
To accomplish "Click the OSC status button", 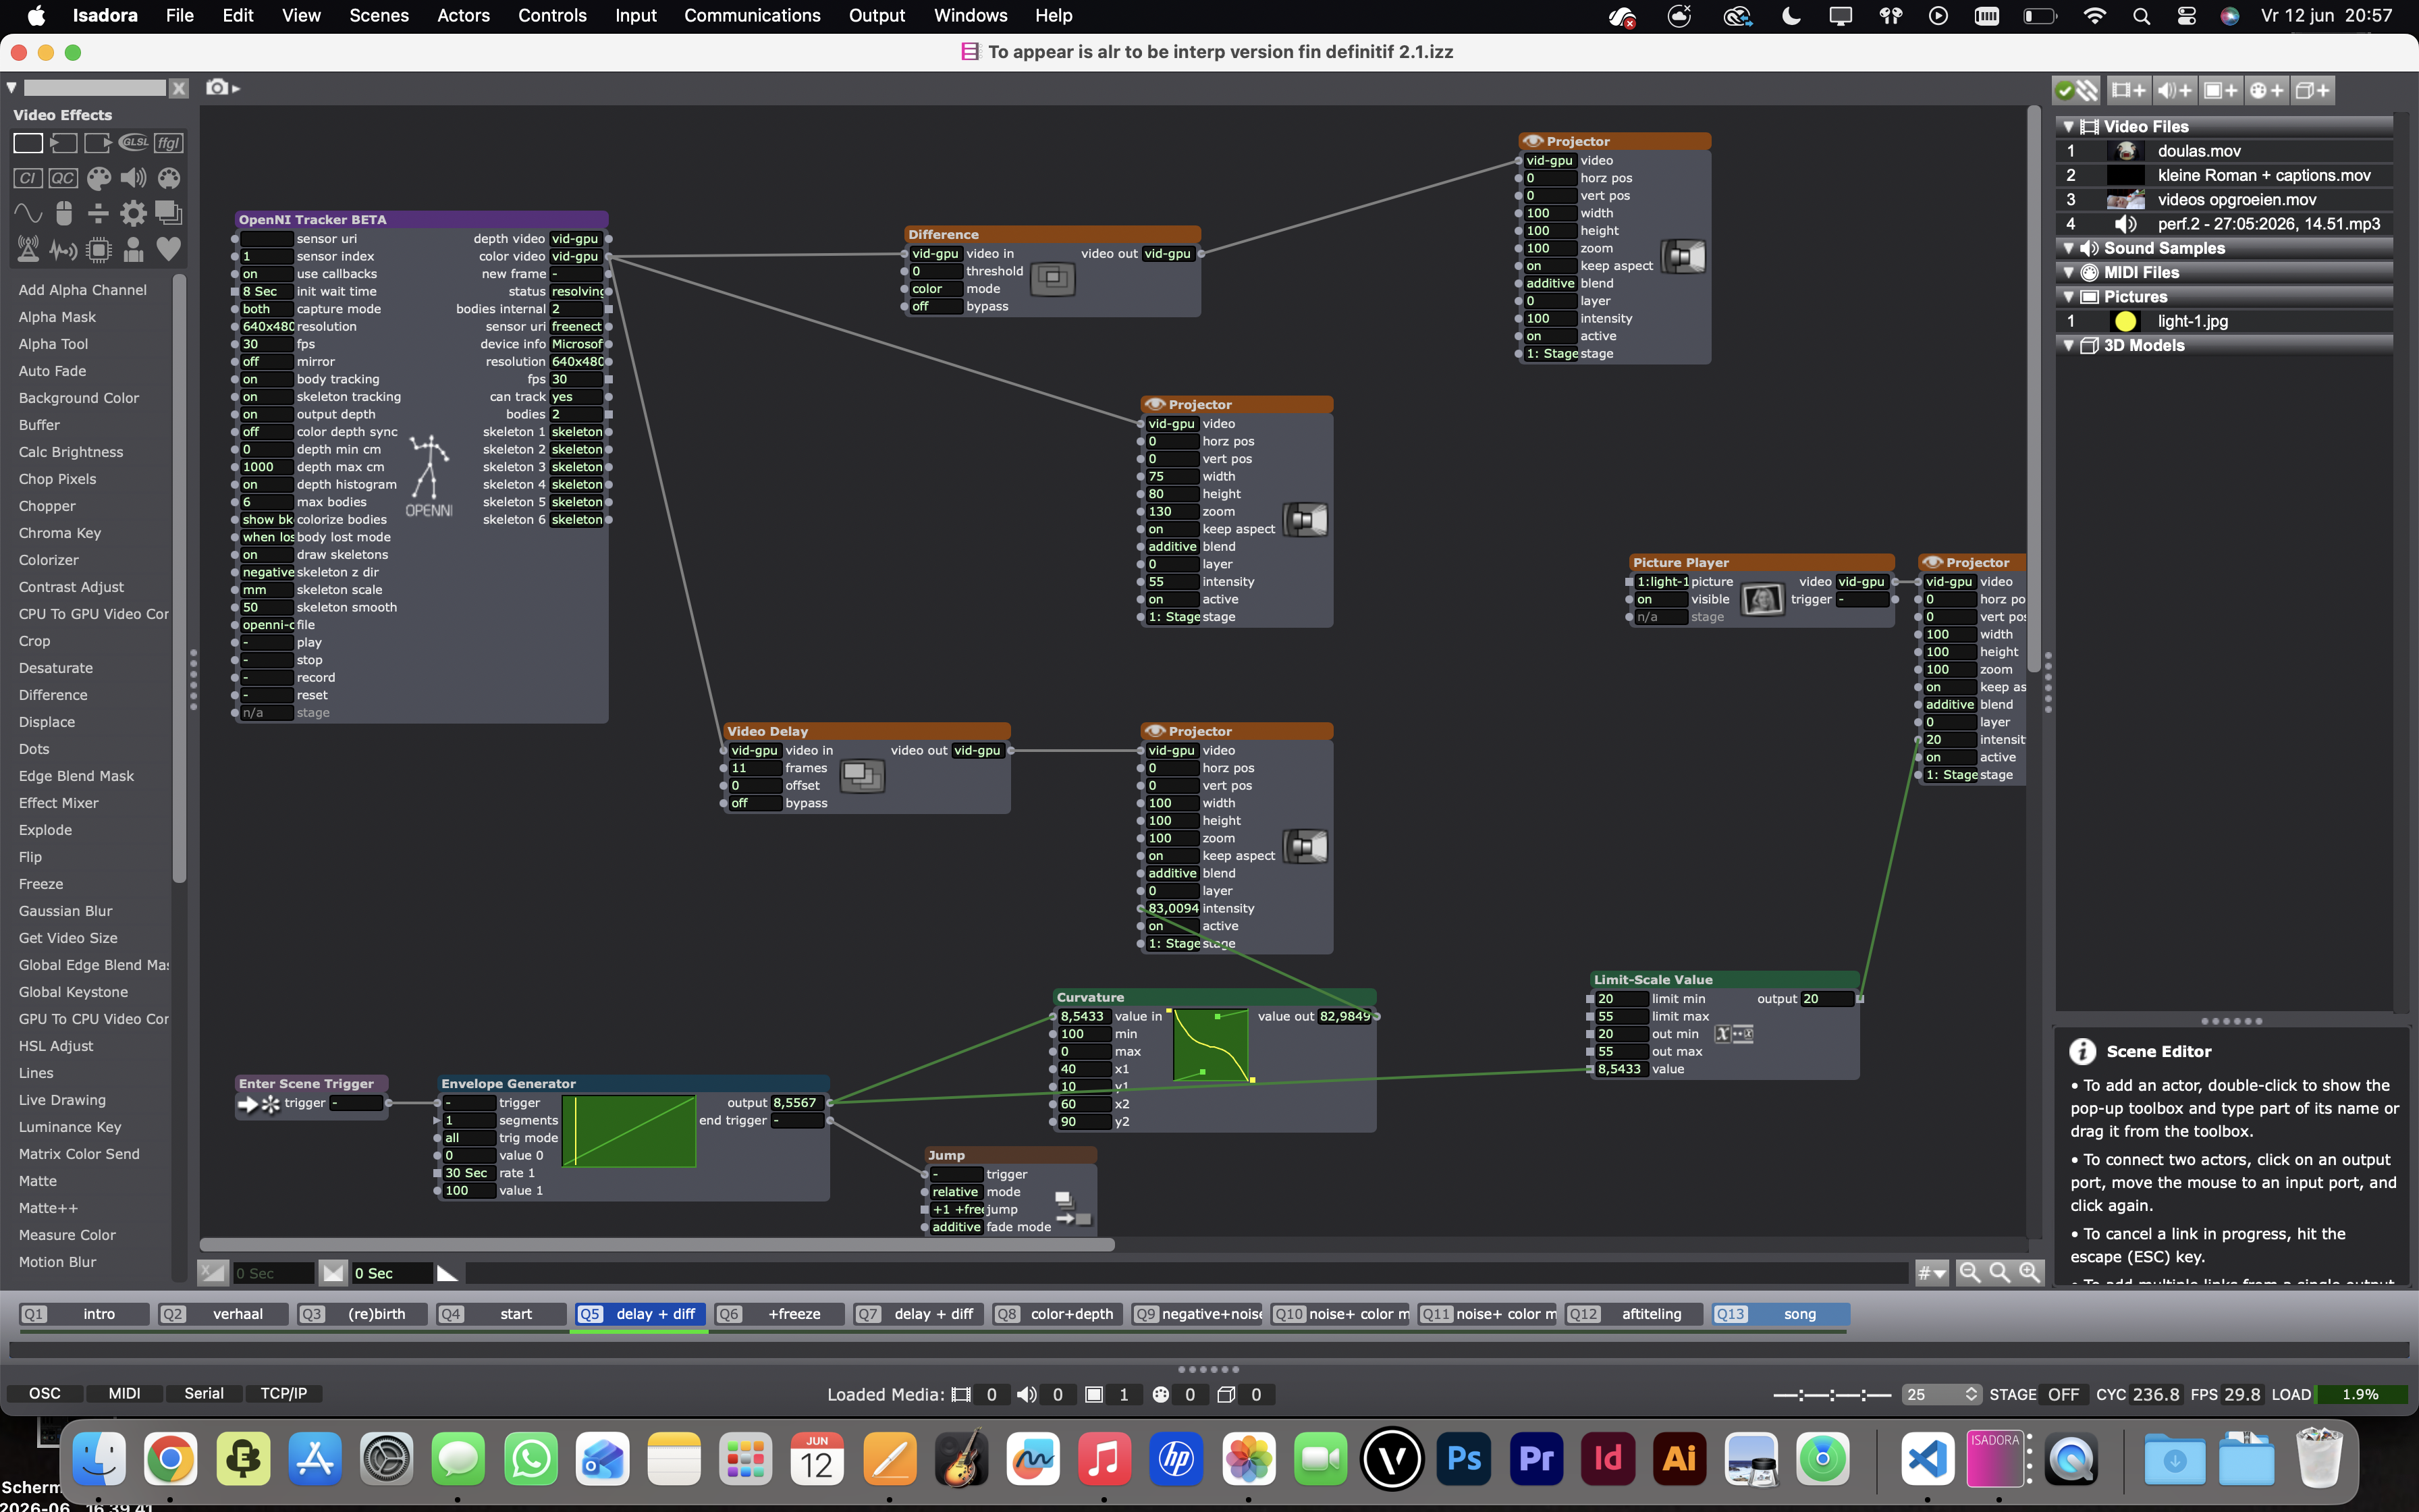I will [x=45, y=1393].
